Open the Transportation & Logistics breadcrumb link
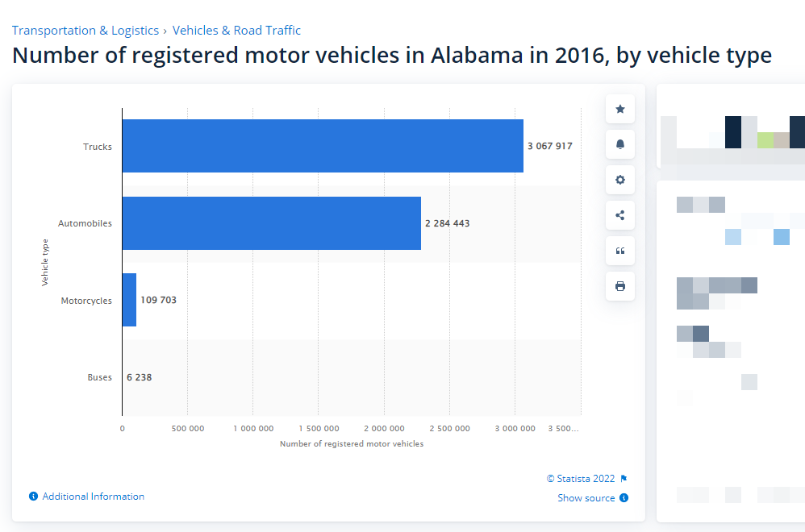This screenshot has width=805, height=532. click(85, 30)
